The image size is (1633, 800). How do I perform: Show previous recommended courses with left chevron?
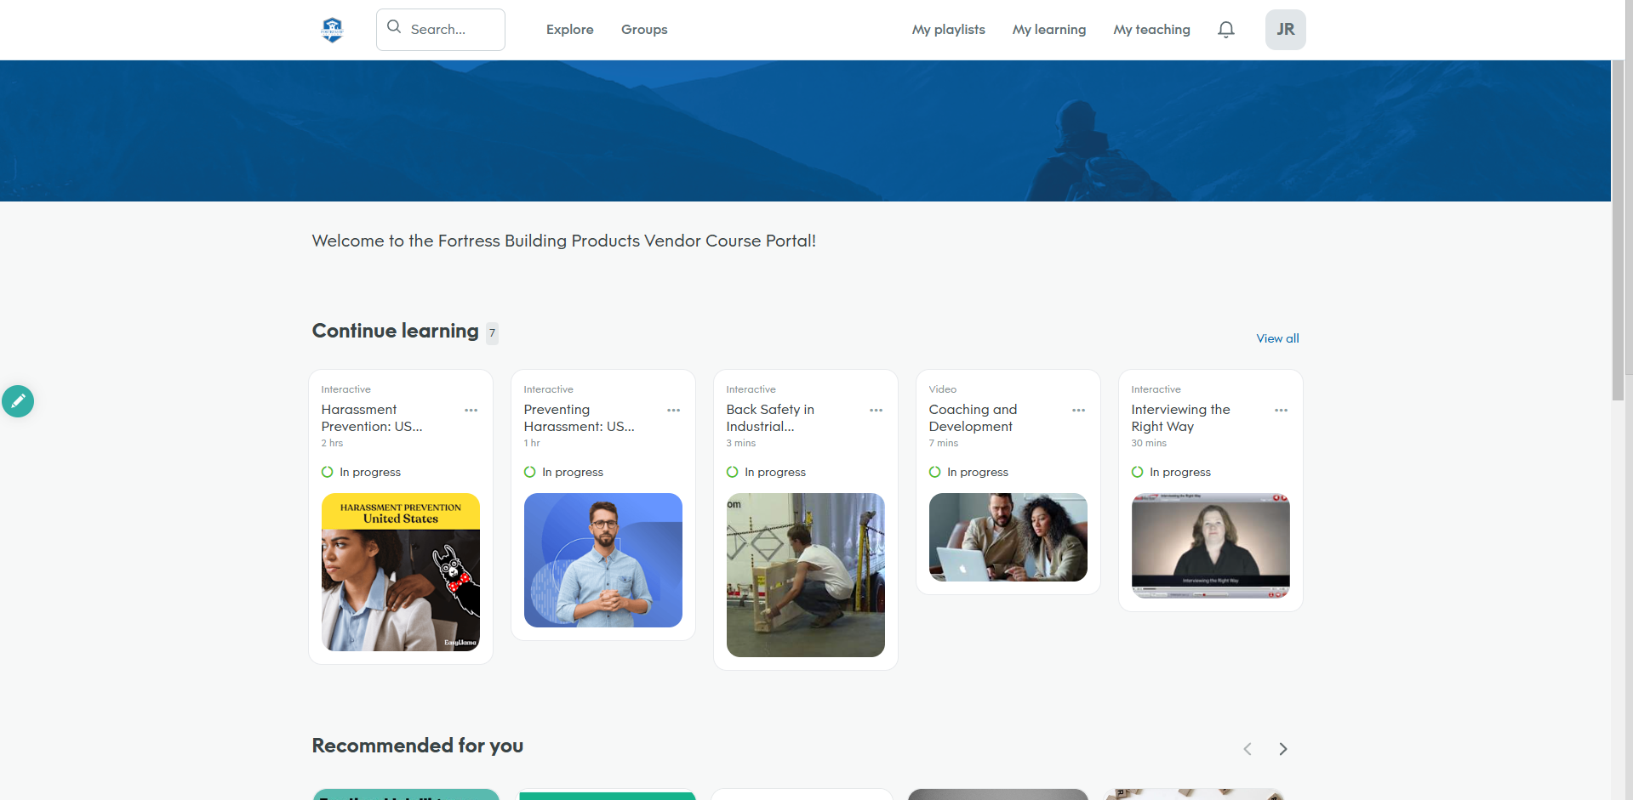[1248, 749]
